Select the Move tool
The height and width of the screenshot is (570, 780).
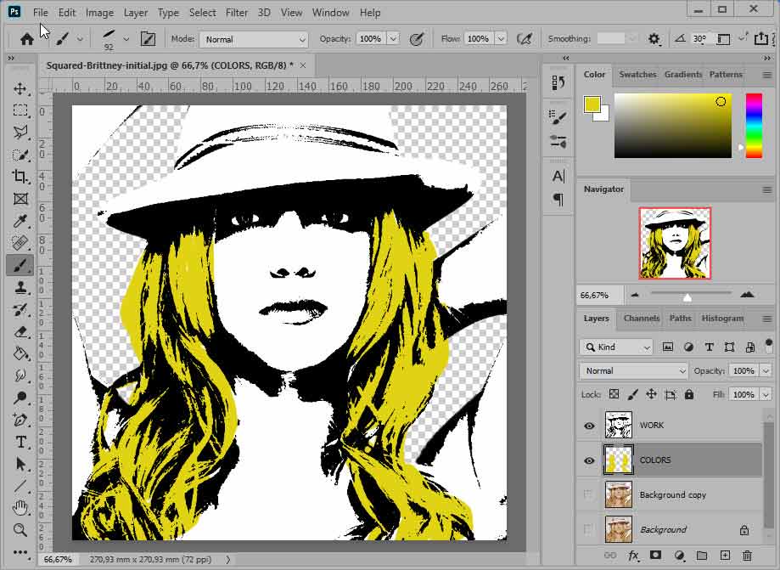tap(20, 88)
